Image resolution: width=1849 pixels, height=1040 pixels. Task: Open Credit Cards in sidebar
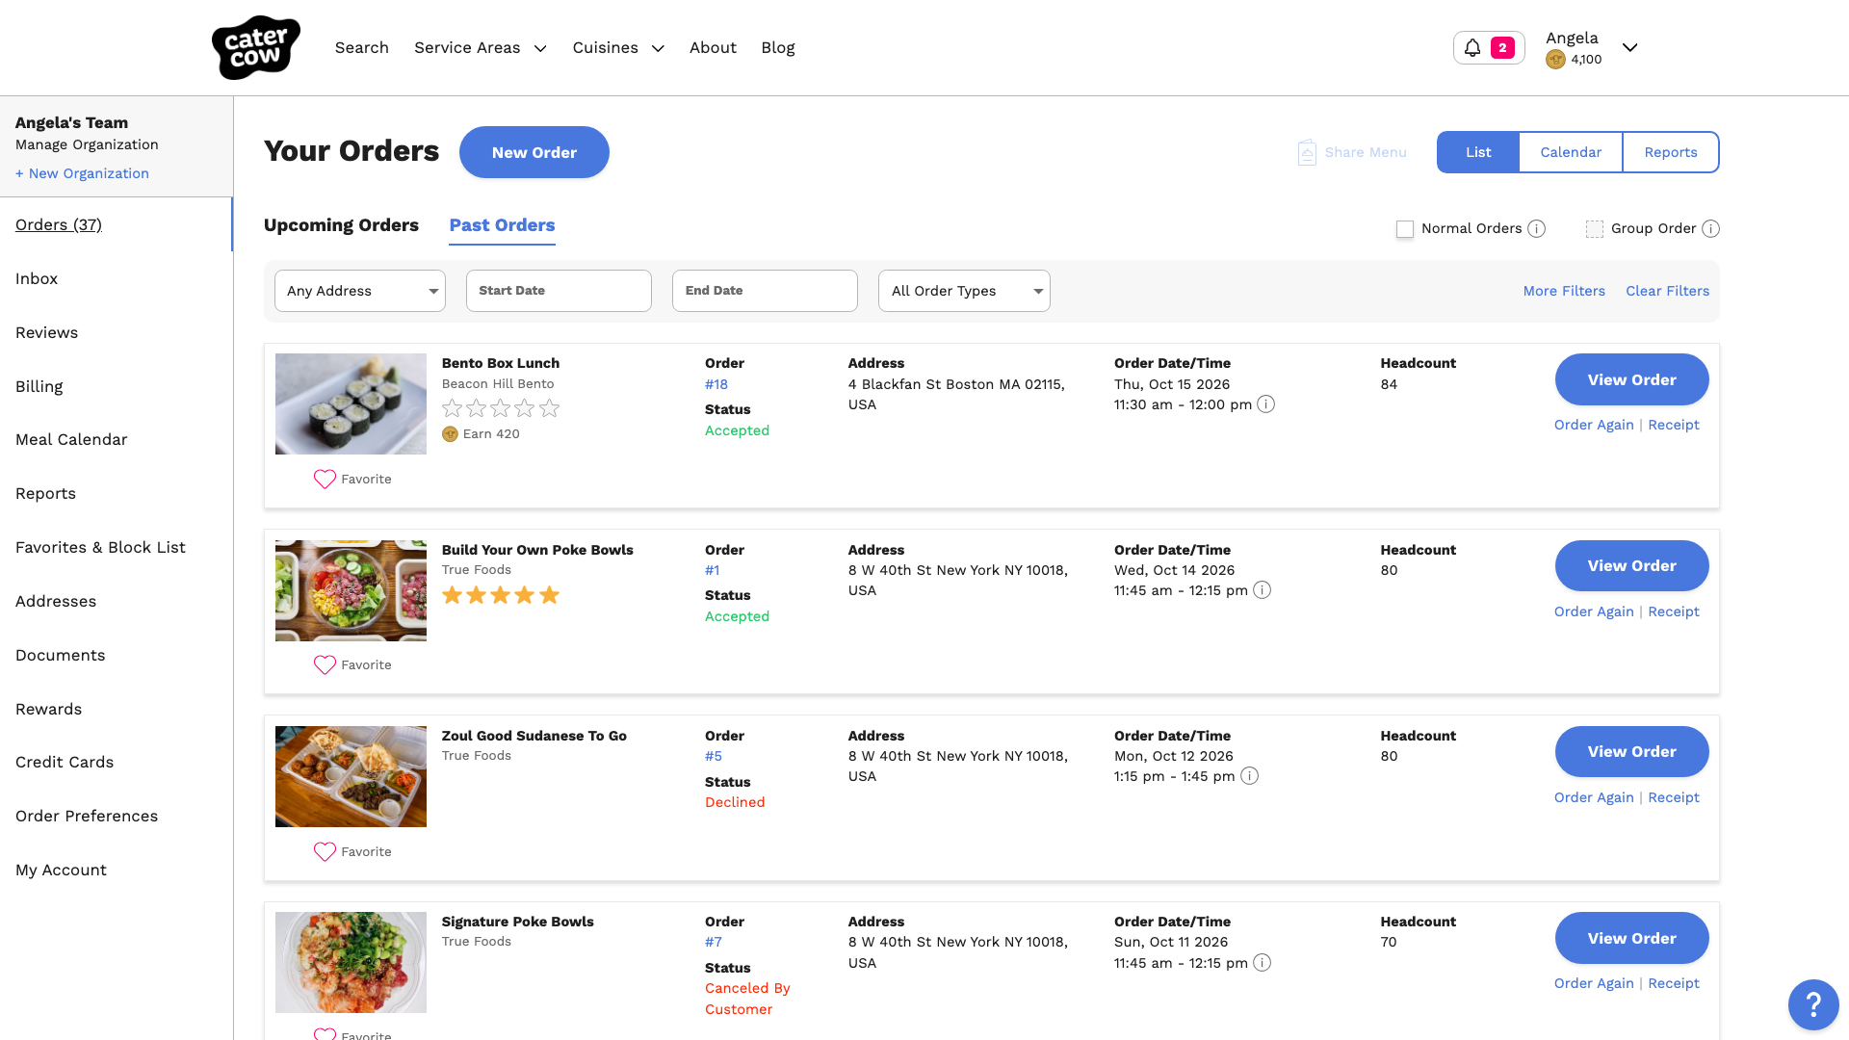click(65, 763)
